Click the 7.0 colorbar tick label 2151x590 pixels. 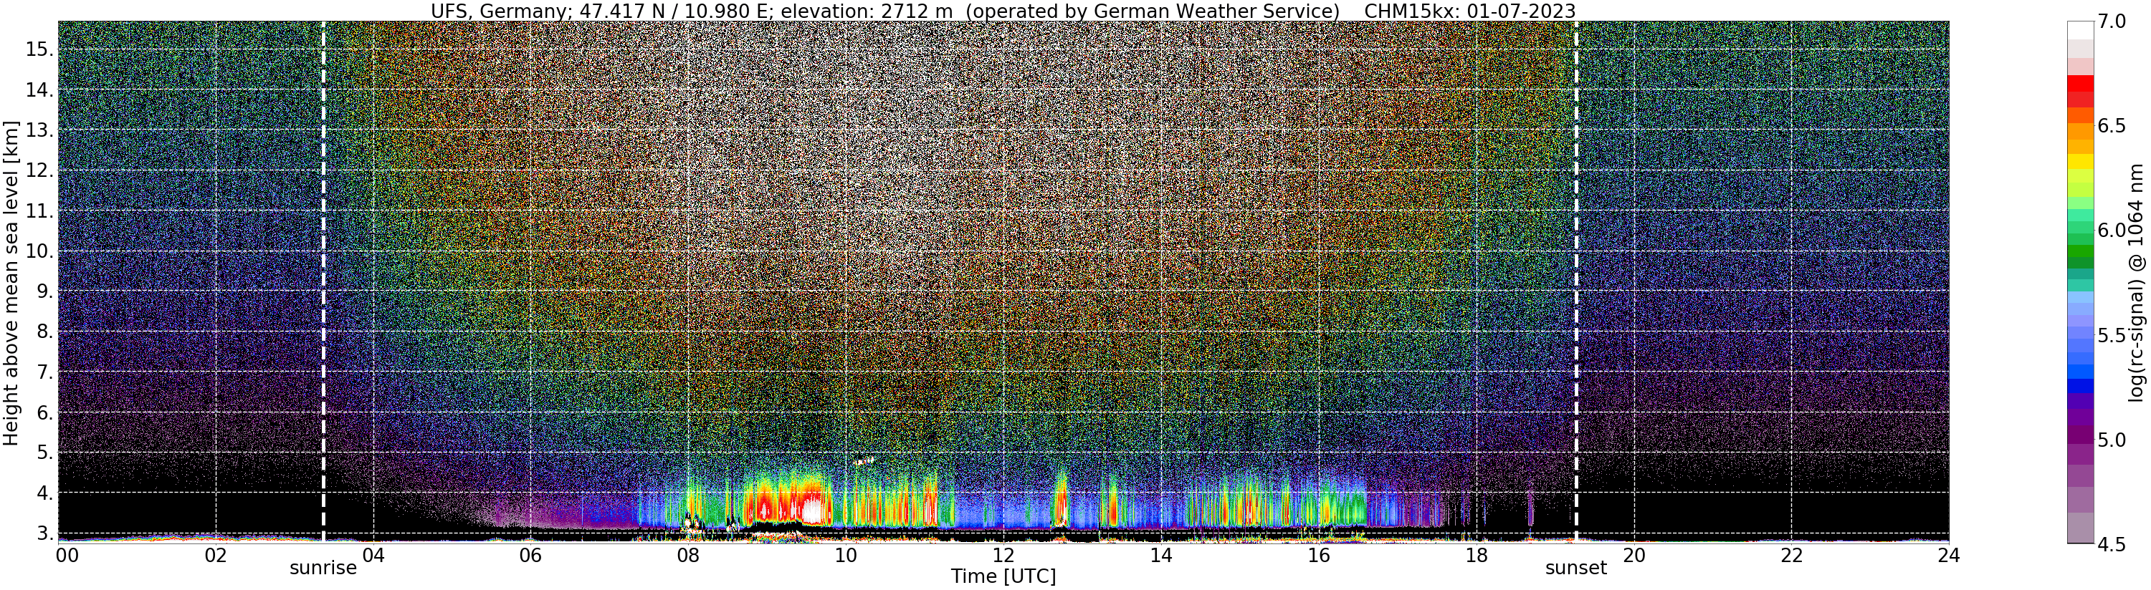click(x=2112, y=21)
